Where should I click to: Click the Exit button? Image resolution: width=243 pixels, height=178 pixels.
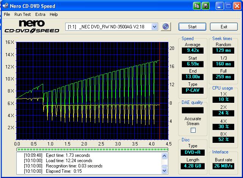[224, 27]
